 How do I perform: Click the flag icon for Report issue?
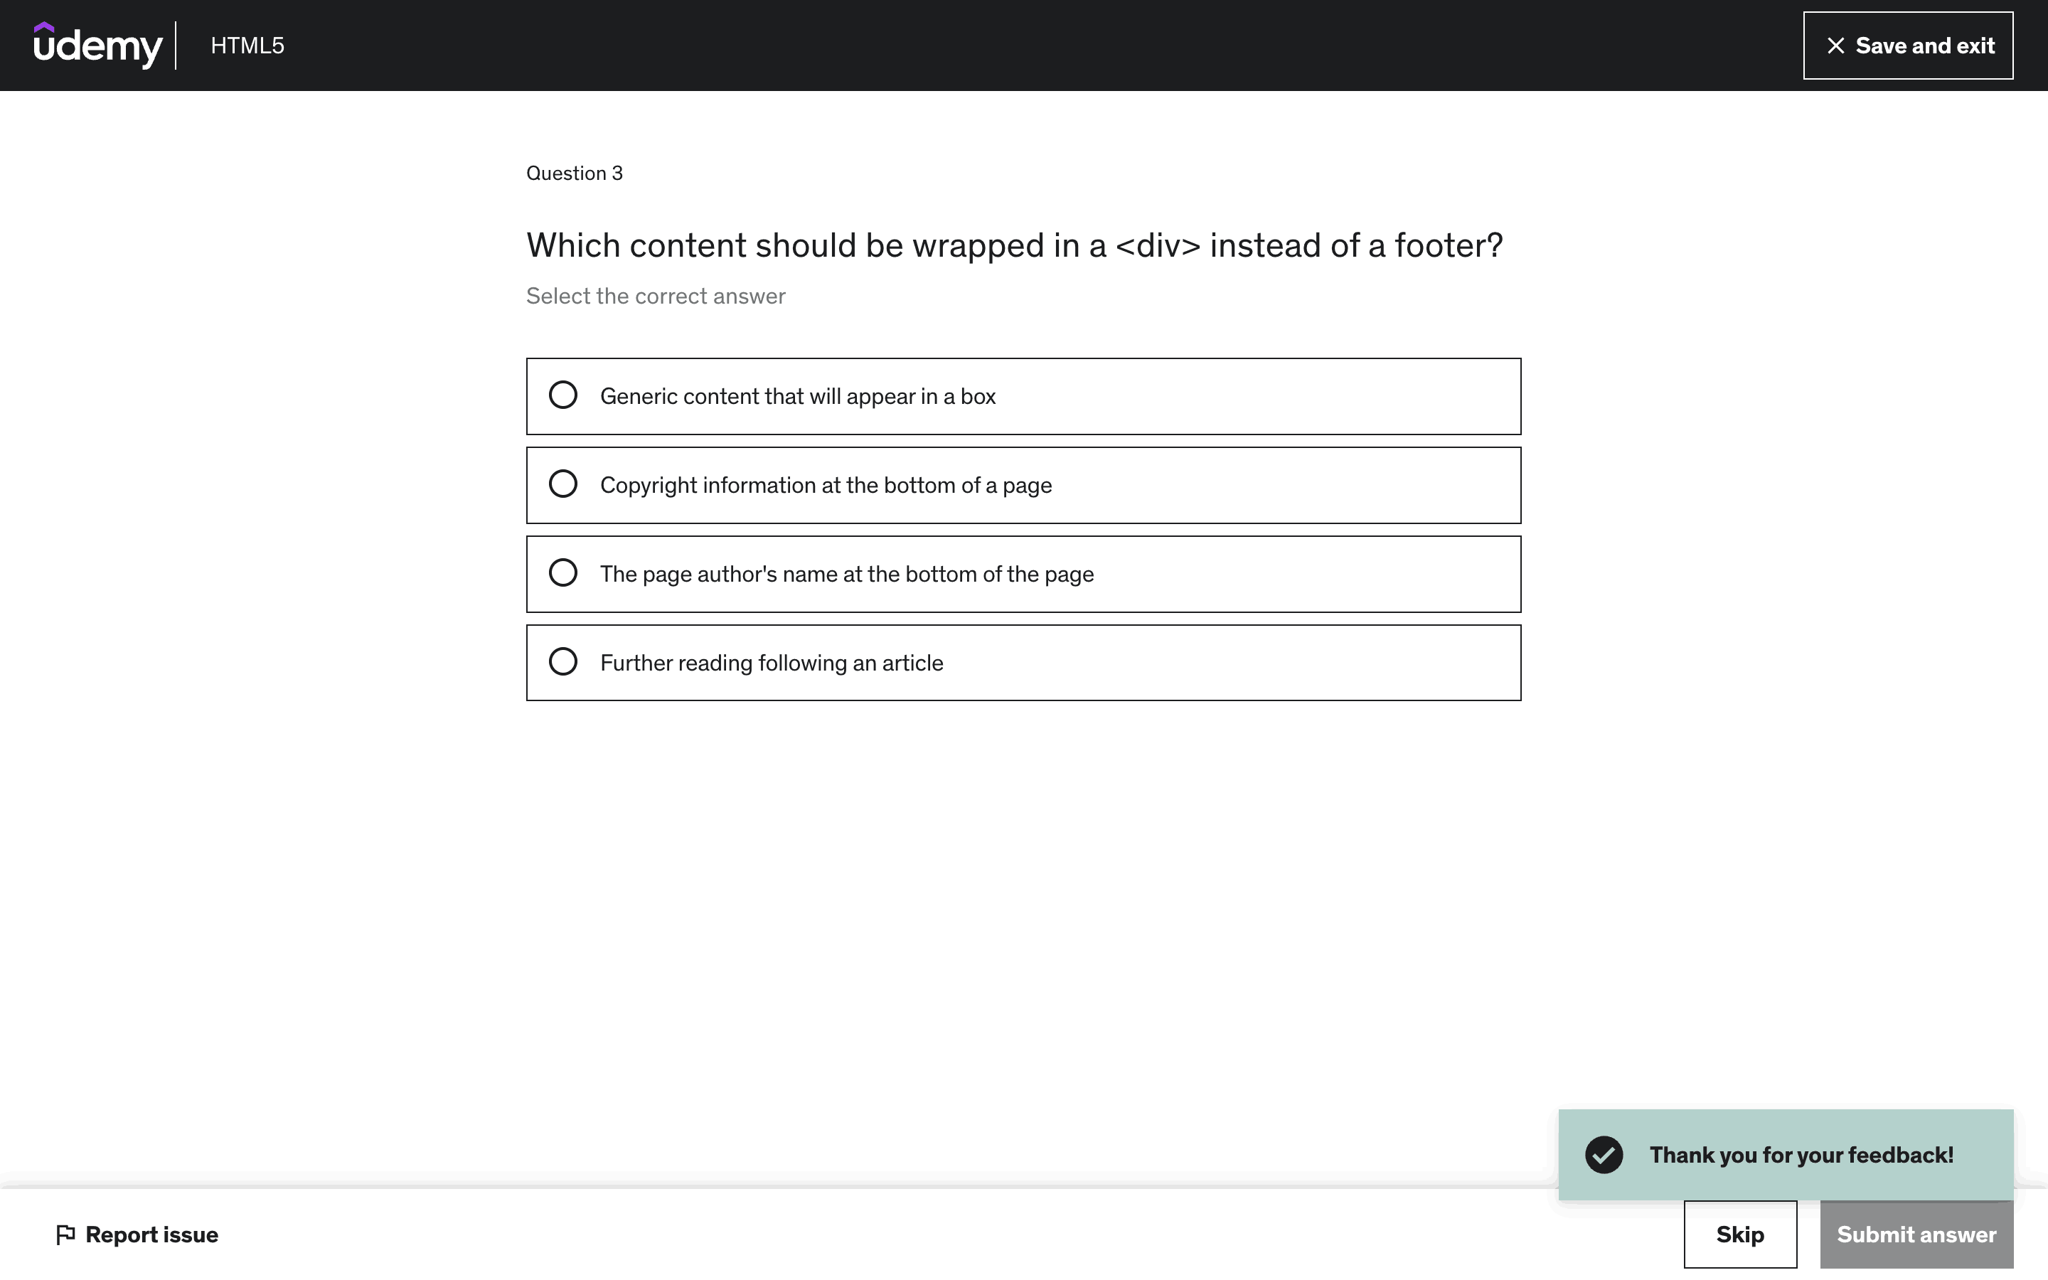(x=65, y=1235)
